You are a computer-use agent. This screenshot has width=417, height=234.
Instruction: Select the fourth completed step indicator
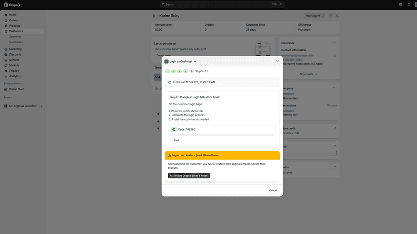tap(186, 71)
